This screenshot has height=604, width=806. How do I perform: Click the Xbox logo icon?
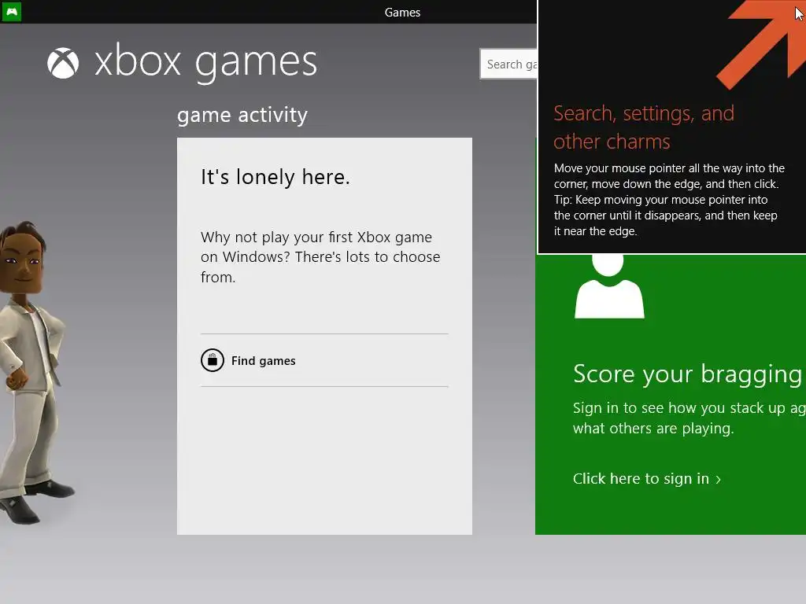(x=63, y=63)
